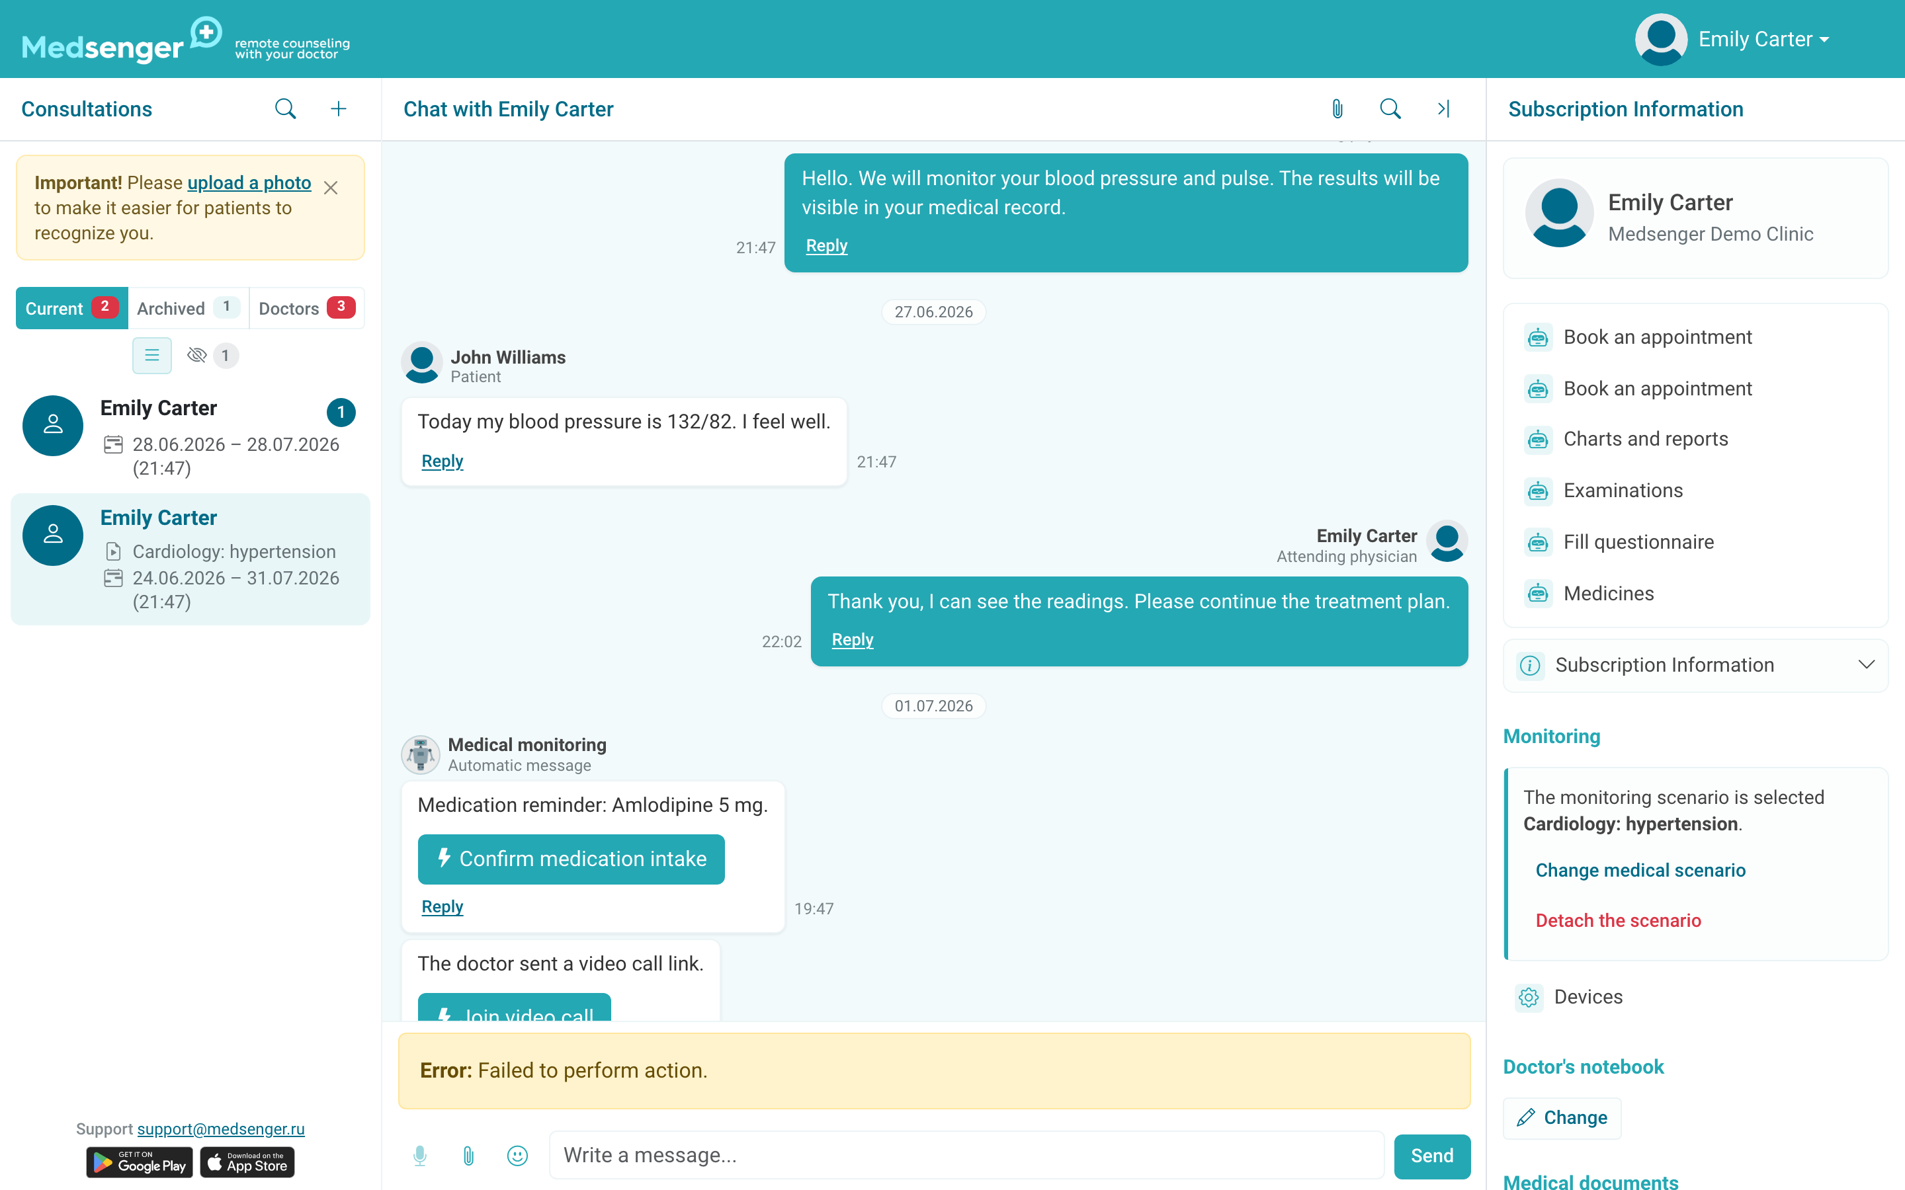Click unread badge on first Emily Carter consultation

point(341,412)
